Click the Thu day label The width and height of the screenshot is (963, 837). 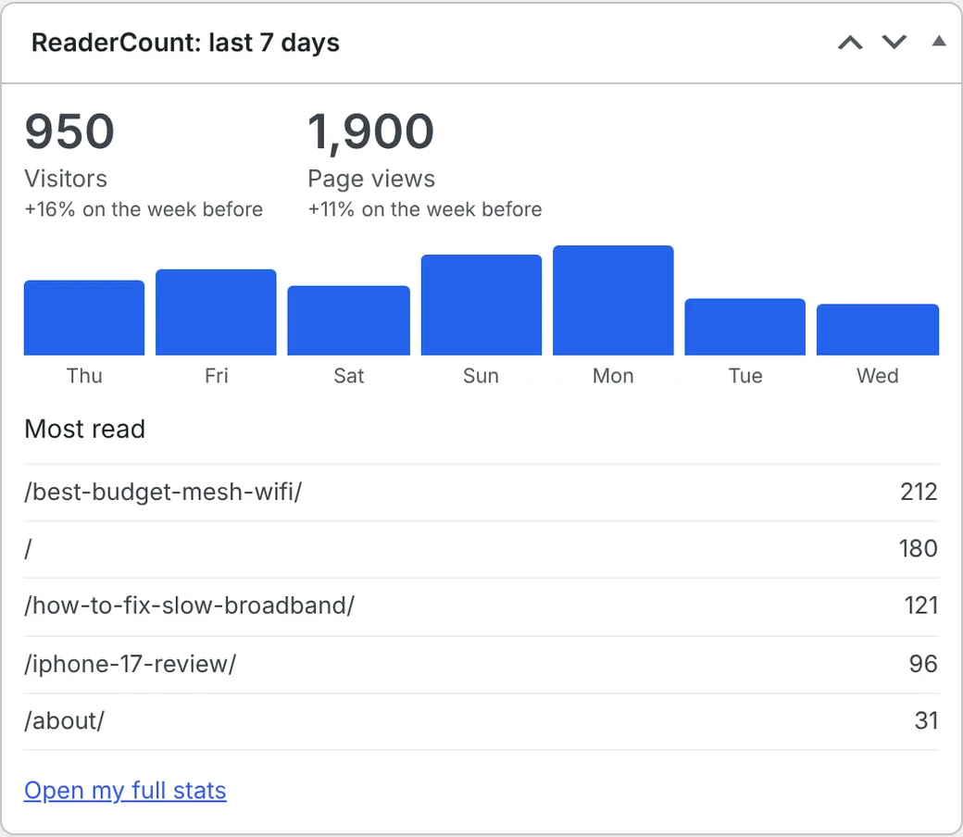[84, 376]
